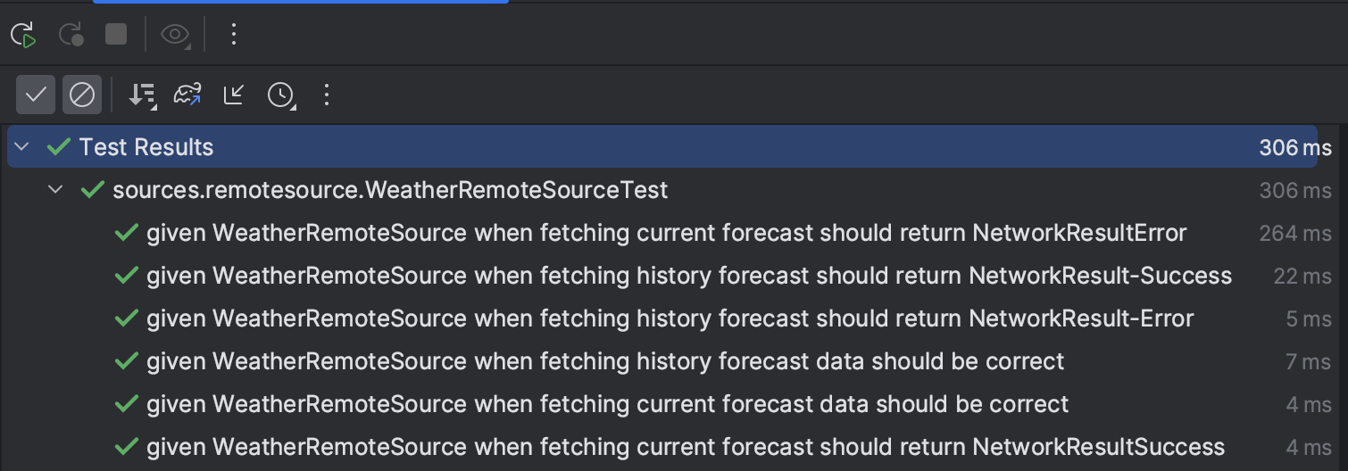Open the test toolbar's vertical dots options menu

pyautogui.click(x=327, y=95)
